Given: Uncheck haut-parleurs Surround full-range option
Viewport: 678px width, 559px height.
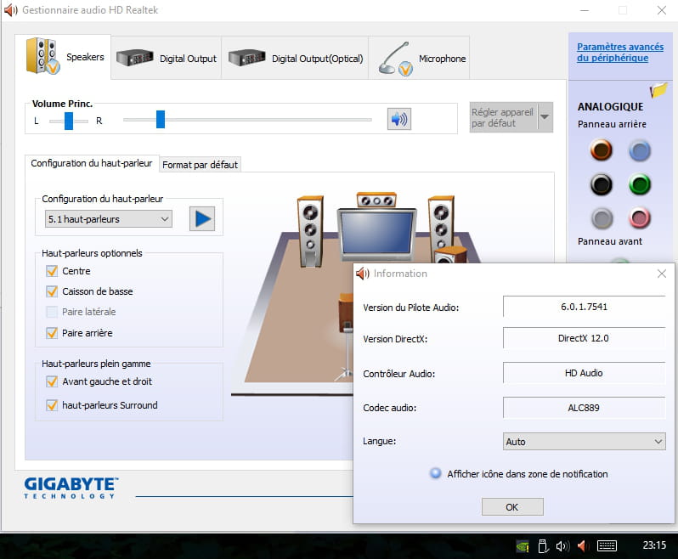Looking at the screenshot, I should tap(52, 405).
